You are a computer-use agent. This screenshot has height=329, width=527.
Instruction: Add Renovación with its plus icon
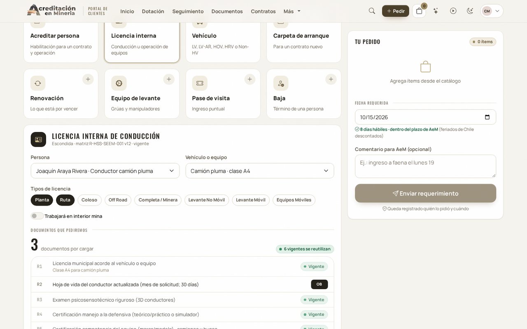click(x=88, y=79)
